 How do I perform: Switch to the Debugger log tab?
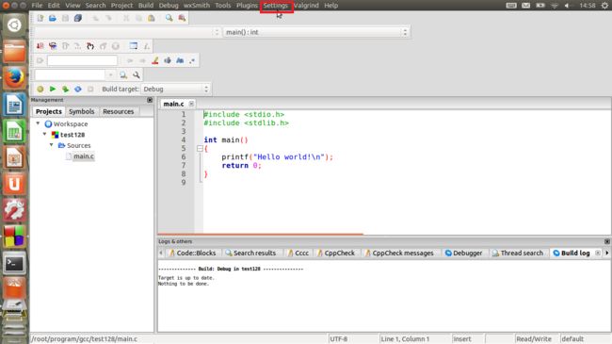[463, 253]
